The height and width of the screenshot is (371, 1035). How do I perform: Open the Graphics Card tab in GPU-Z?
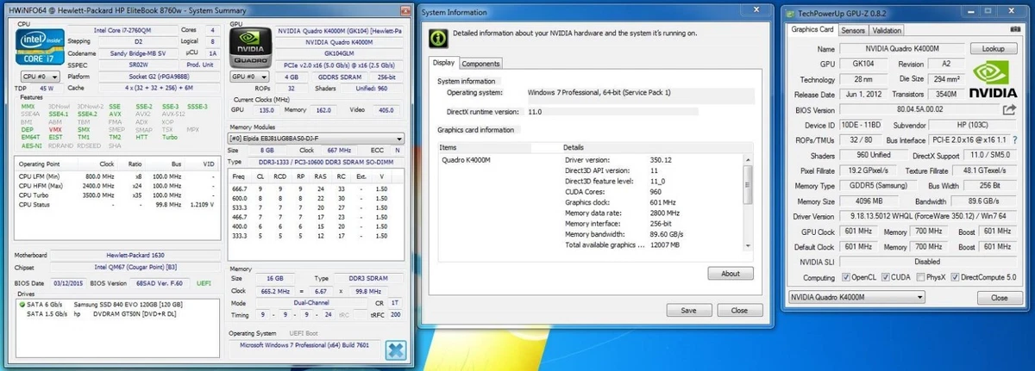tap(812, 29)
